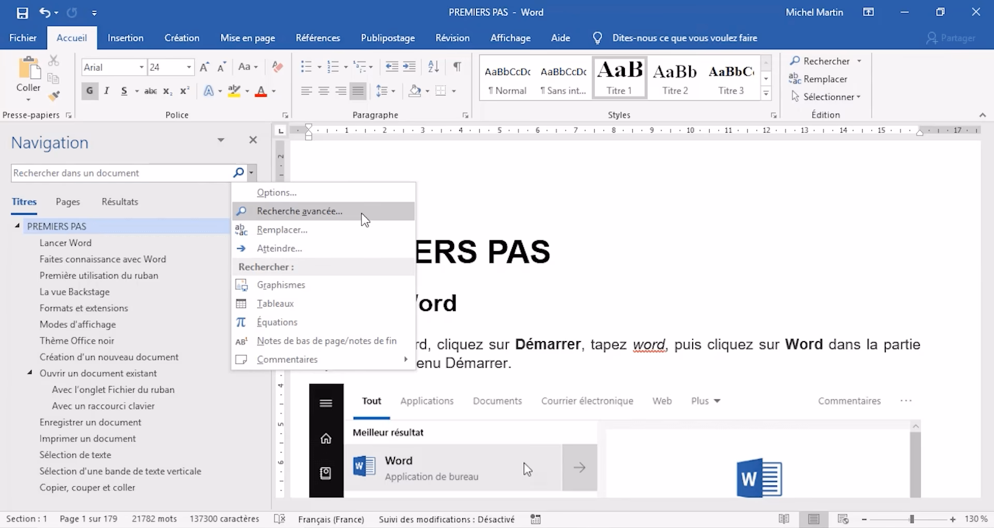
Task: Toggle paragraph marks visibility
Action: 457,67
